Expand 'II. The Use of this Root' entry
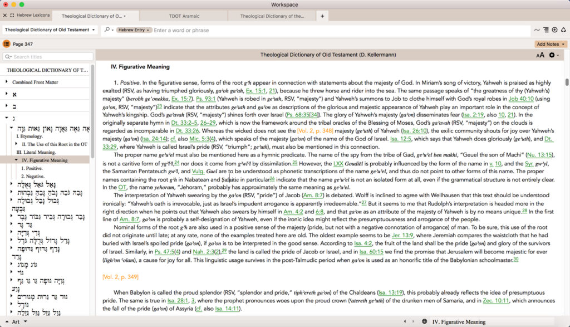Screen dimensions: 570x327 (x=16, y=144)
